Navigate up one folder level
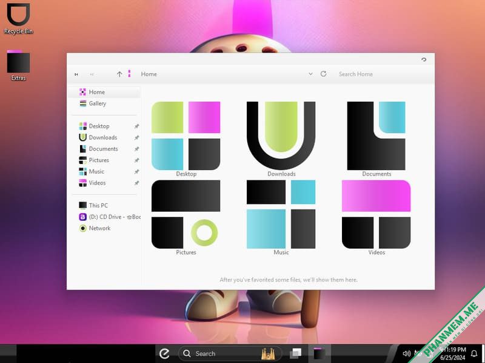Image resolution: width=485 pixels, height=363 pixels. click(x=119, y=74)
